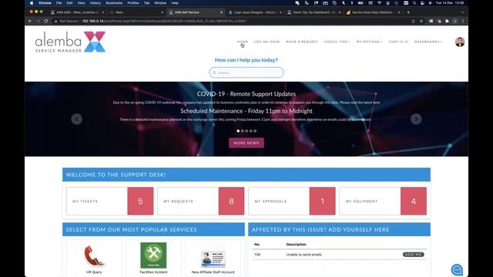The width and height of the screenshot is (493, 277).
Task: Select third carousel dot indicator
Action: point(246,131)
